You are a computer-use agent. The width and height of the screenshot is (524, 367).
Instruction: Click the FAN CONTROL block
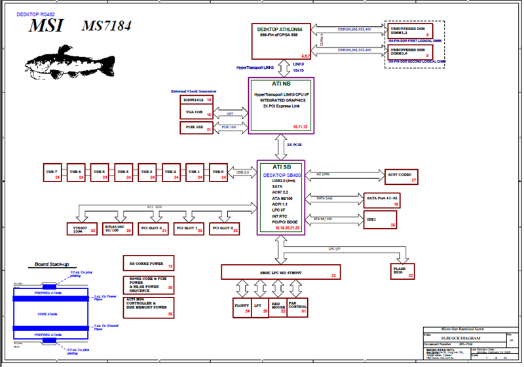point(298,306)
